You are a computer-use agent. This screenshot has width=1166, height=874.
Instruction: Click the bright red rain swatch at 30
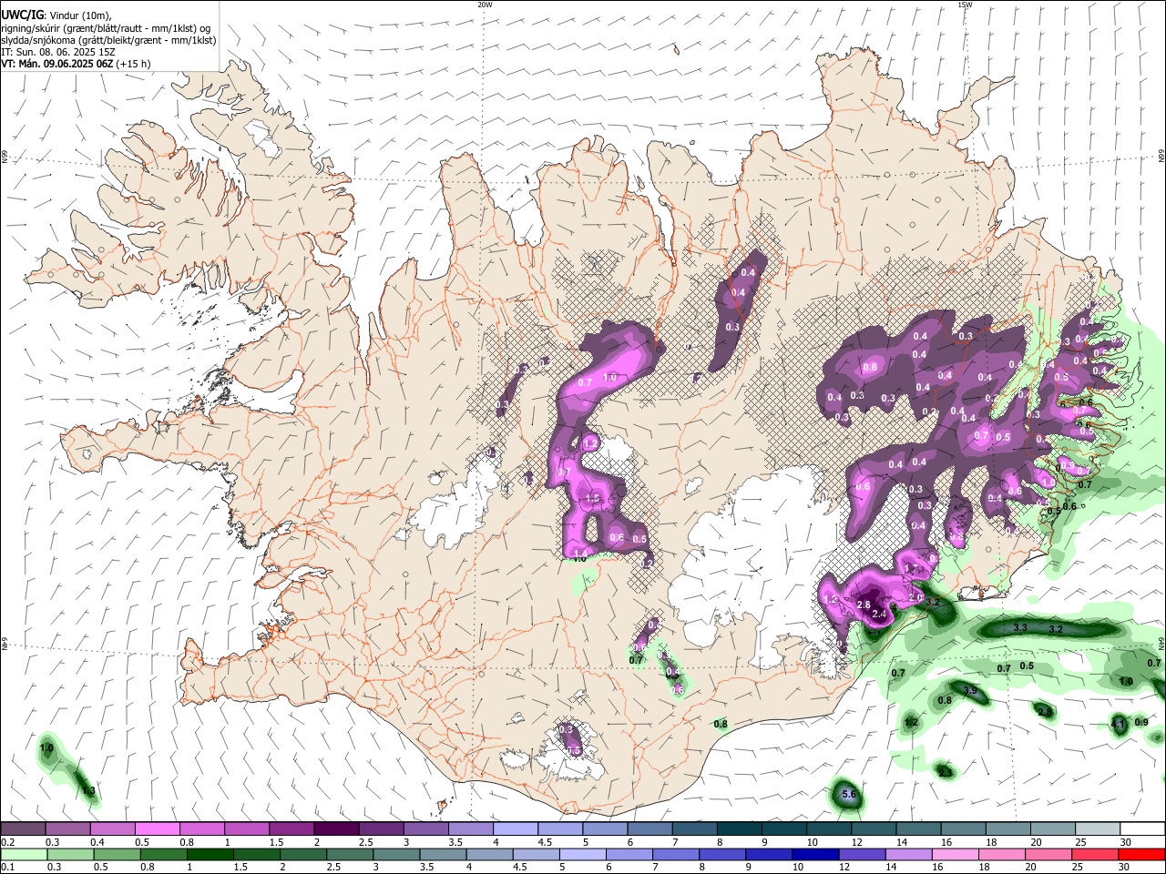click(1141, 854)
